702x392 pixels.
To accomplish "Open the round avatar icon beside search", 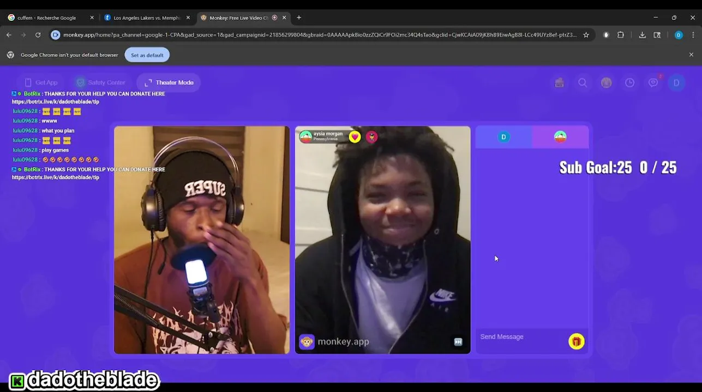I will click(606, 83).
